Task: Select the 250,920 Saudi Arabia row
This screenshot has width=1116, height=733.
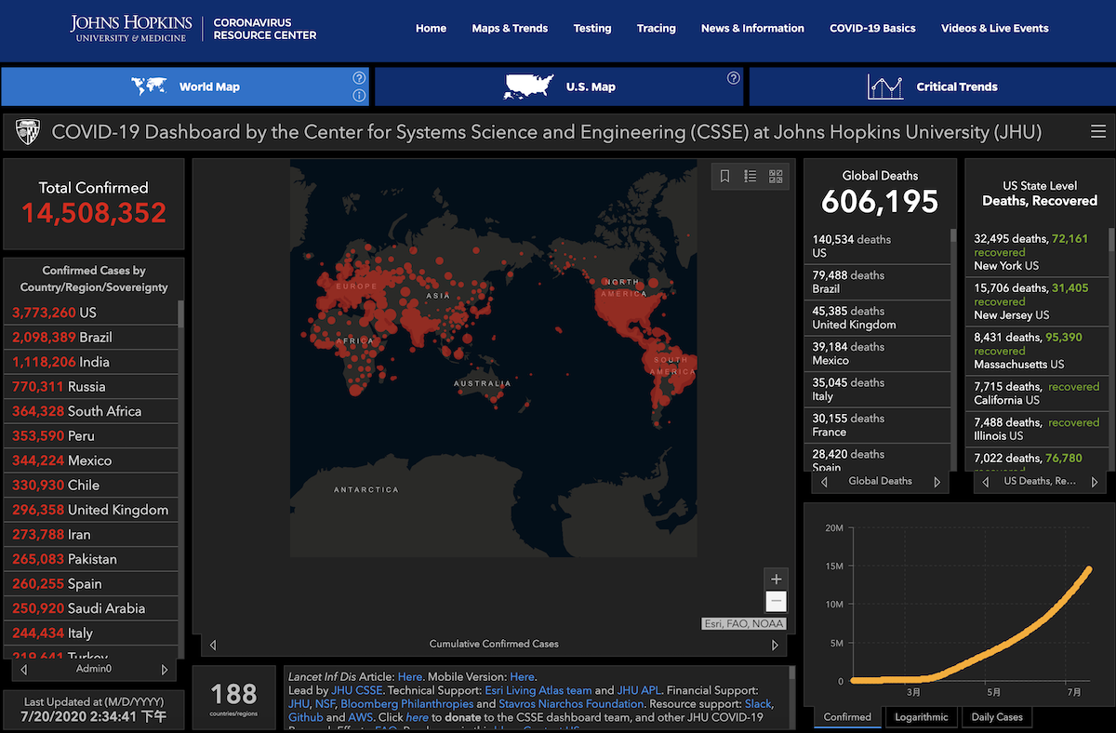Action: (x=90, y=608)
